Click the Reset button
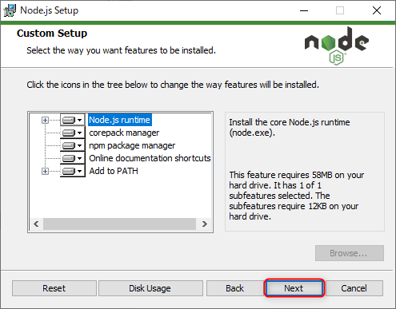Viewport: 396px width, 309px height. 54,288
